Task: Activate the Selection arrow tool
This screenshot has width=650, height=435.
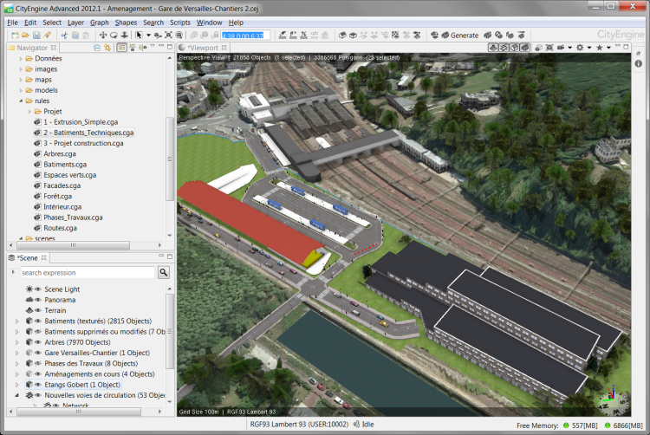Action: [x=139, y=36]
